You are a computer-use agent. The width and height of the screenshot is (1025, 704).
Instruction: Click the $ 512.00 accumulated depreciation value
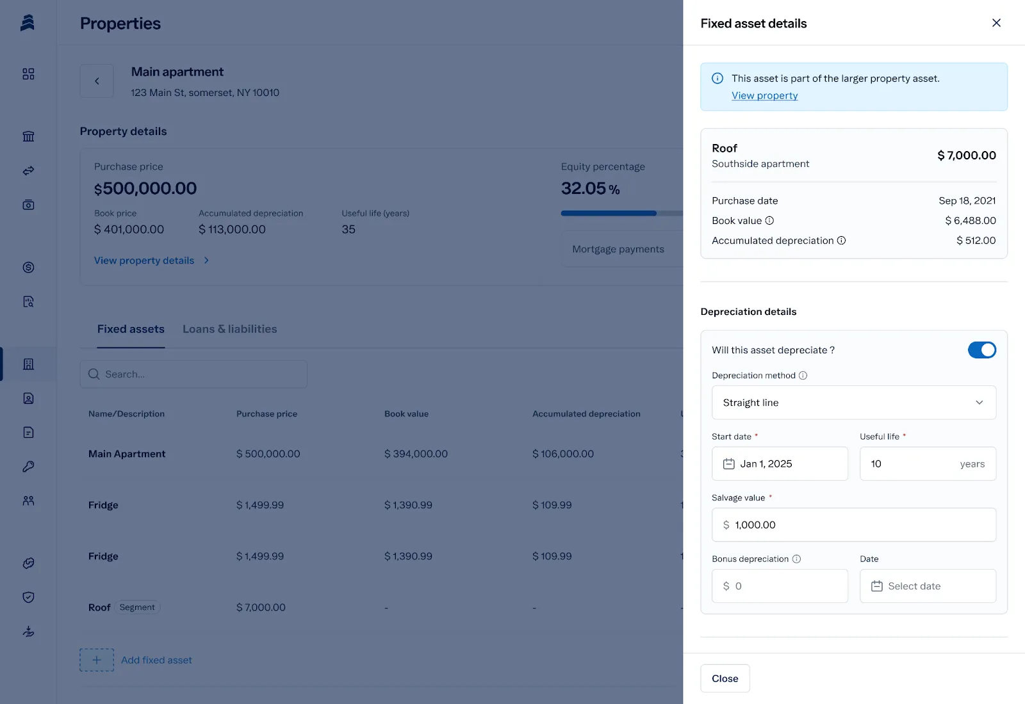(976, 241)
